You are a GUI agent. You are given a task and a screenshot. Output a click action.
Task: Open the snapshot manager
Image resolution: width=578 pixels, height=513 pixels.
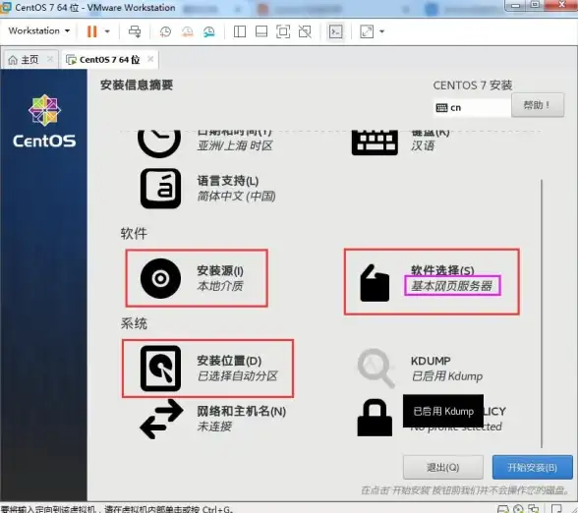pos(209,31)
